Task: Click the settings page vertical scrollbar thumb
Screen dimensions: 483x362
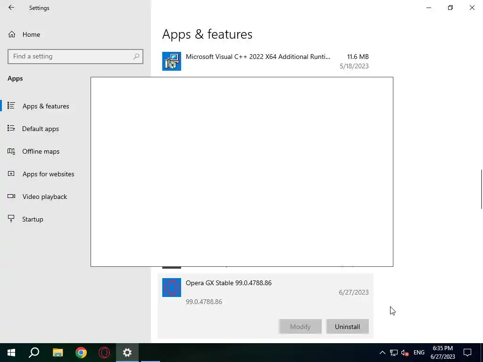Action: 482,189
